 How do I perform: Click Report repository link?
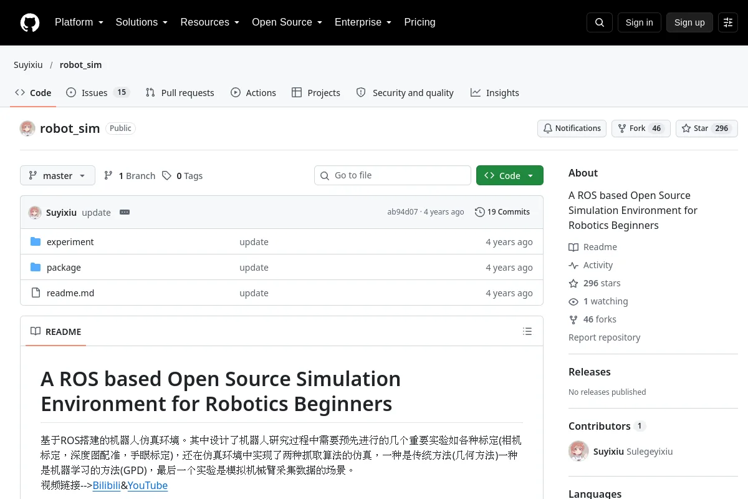coord(605,337)
